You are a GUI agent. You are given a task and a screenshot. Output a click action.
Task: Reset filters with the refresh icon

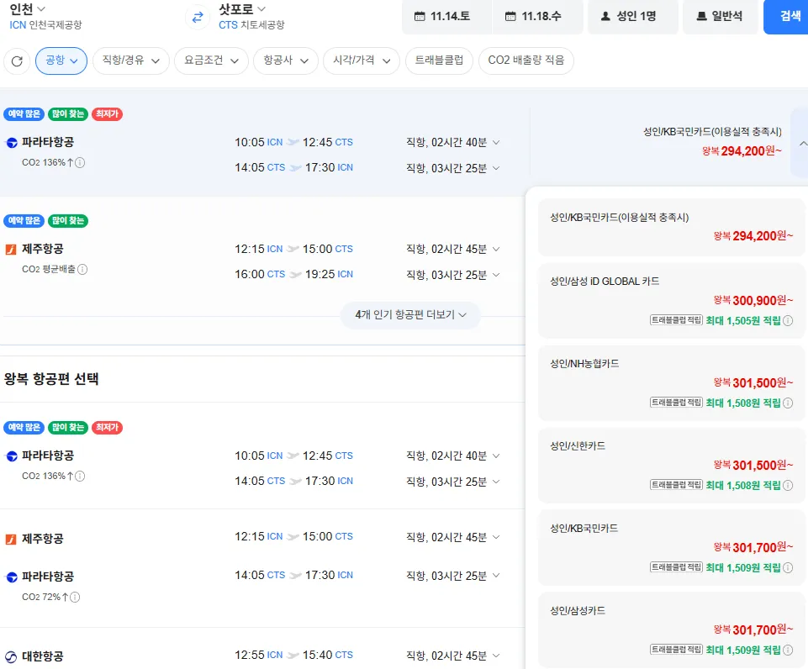pyautogui.click(x=17, y=61)
